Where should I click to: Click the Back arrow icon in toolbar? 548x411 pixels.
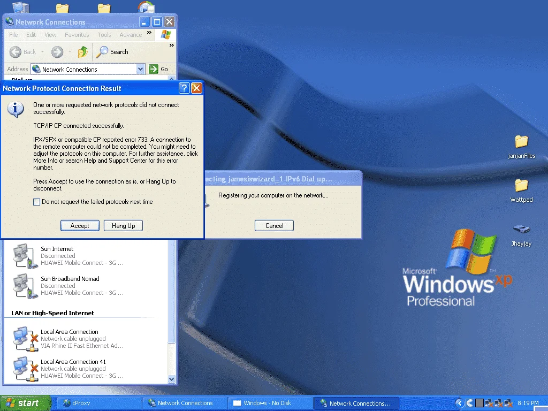coord(16,52)
